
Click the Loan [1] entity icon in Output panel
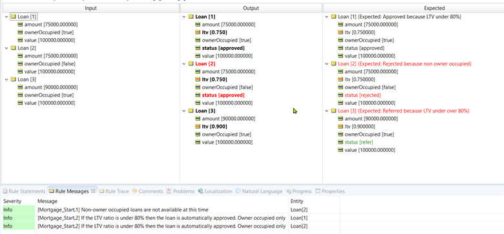pyautogui.click(x=191, y=17)
